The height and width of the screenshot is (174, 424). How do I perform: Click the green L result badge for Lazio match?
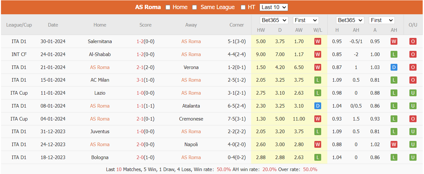[x=318, y=93]
